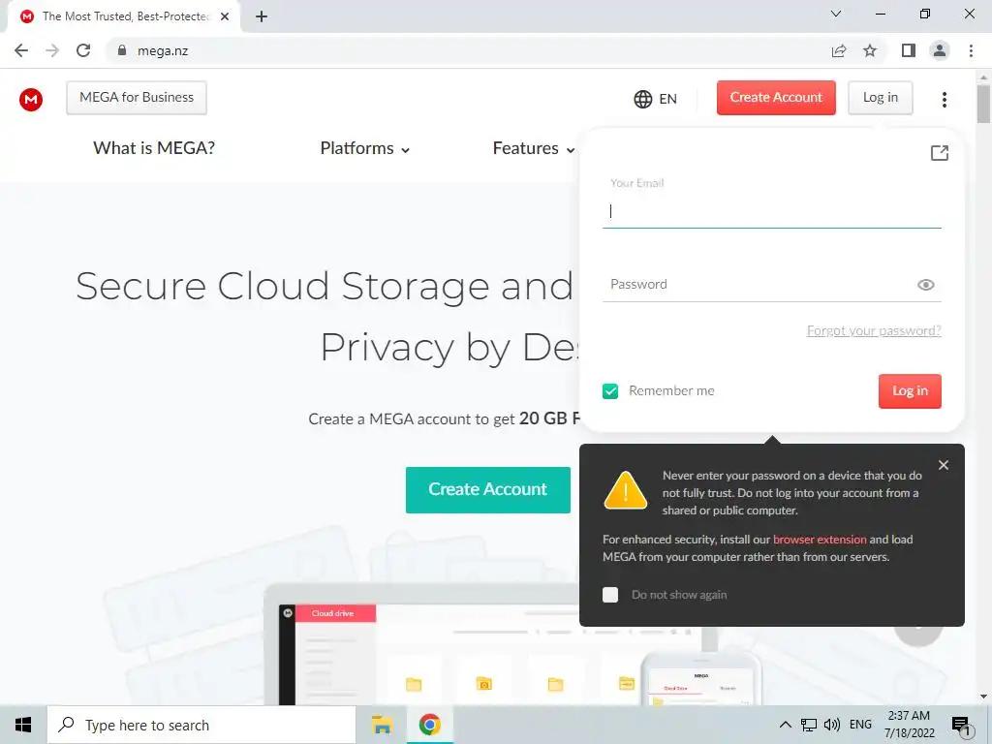Open the language globe icon
The image size is (992, 744).
tap(643, 100)
